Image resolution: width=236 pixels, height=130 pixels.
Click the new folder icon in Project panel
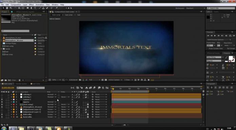pyautogui.click(x=5, y=80)
